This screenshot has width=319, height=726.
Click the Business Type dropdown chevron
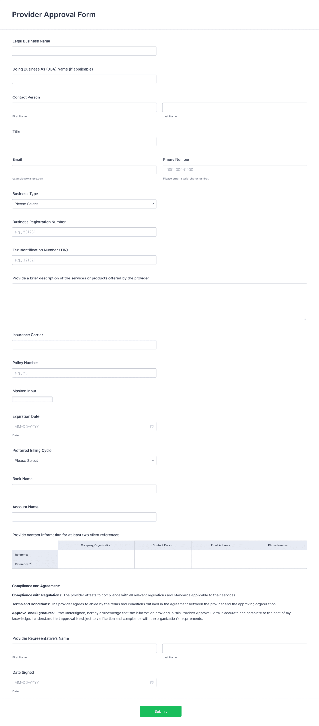pos(152,204)
